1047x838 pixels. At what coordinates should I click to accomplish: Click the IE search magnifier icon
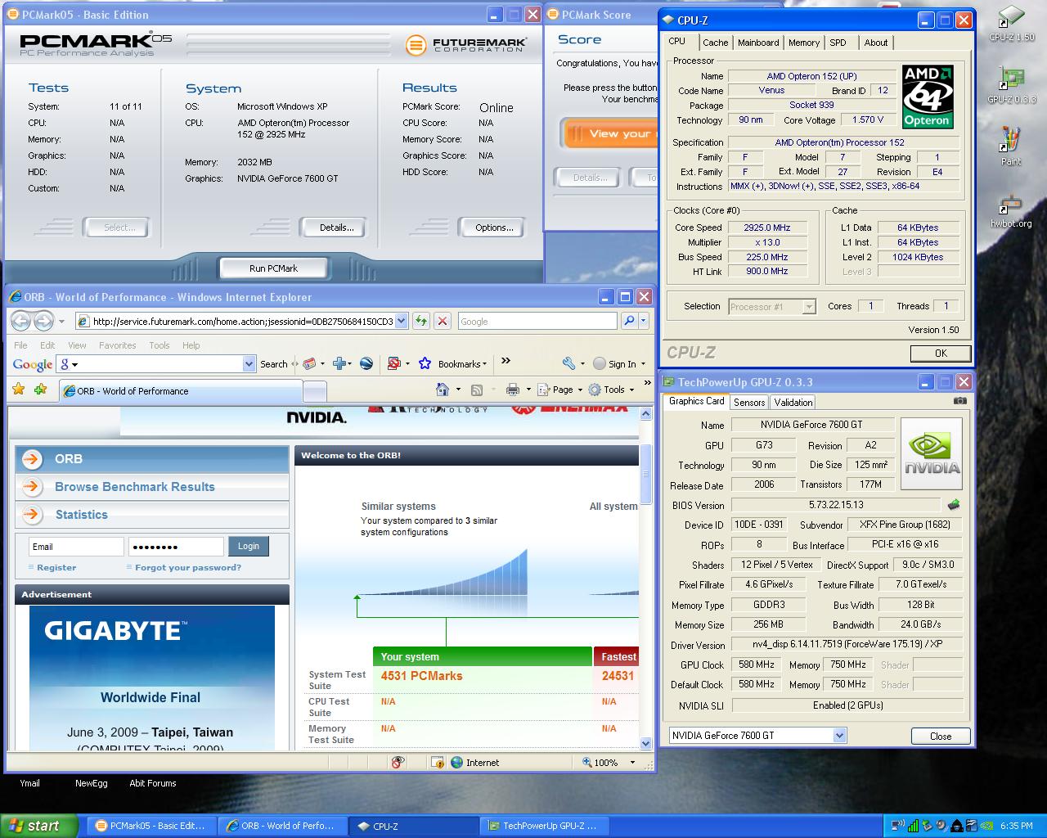(628, 321)
